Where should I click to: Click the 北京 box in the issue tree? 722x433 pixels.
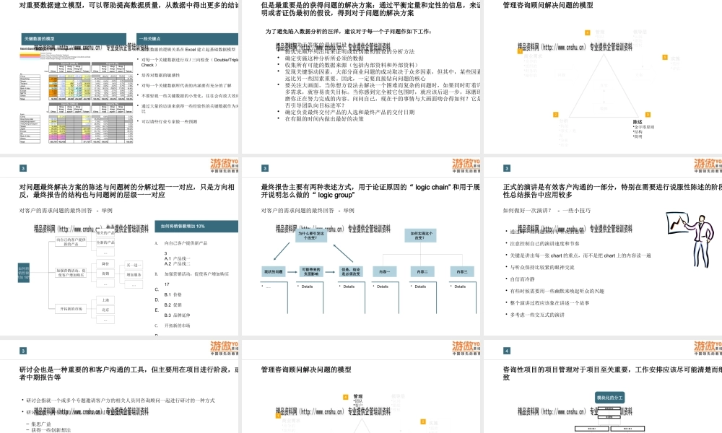(x=105, y=310)
